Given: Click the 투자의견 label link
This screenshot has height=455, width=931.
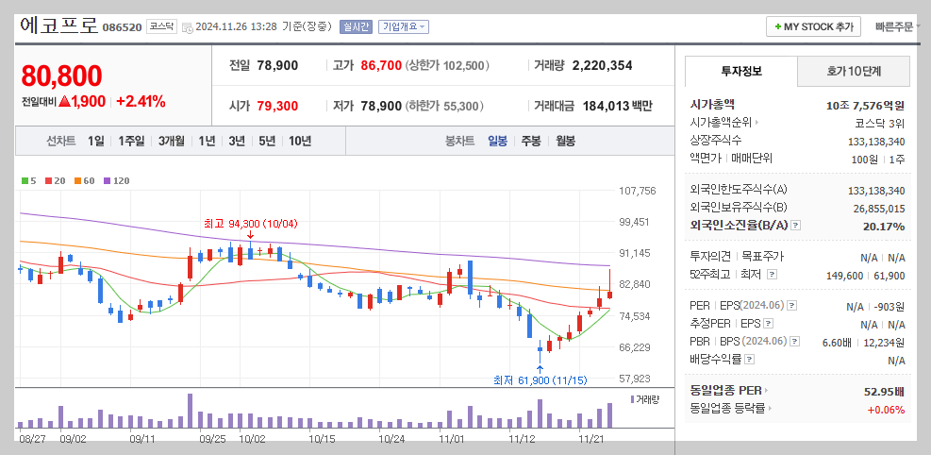Looking at the screenshot, I should tap(710, 257).
